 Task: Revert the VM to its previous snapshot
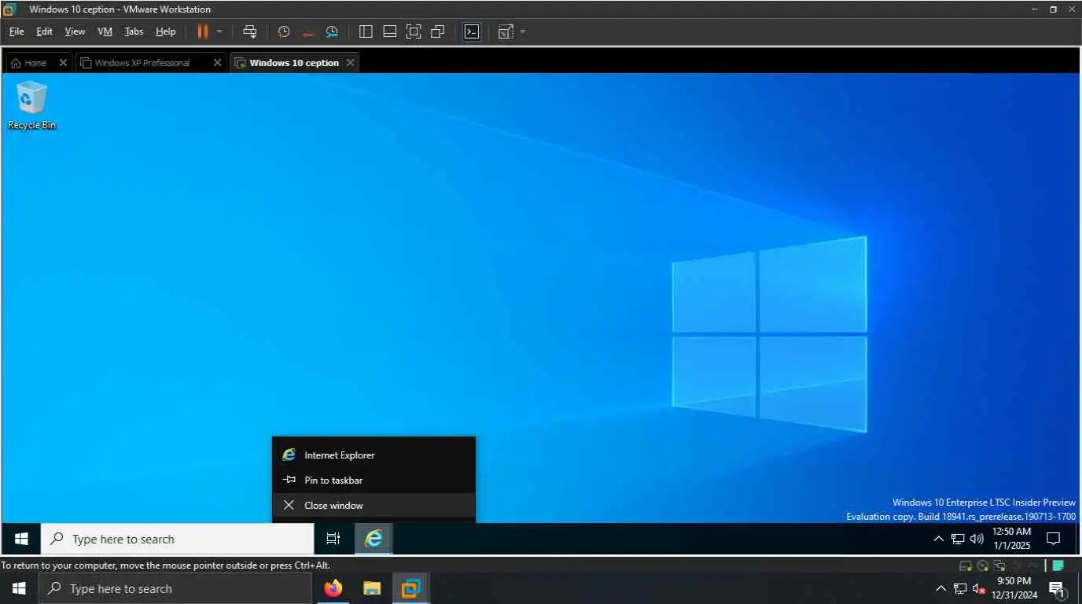[308, 31]
